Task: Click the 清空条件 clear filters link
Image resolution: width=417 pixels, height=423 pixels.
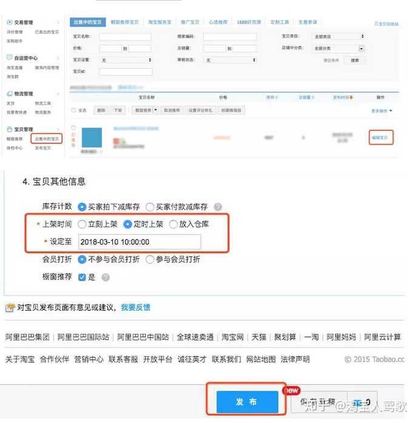Action: pos(331,60)
